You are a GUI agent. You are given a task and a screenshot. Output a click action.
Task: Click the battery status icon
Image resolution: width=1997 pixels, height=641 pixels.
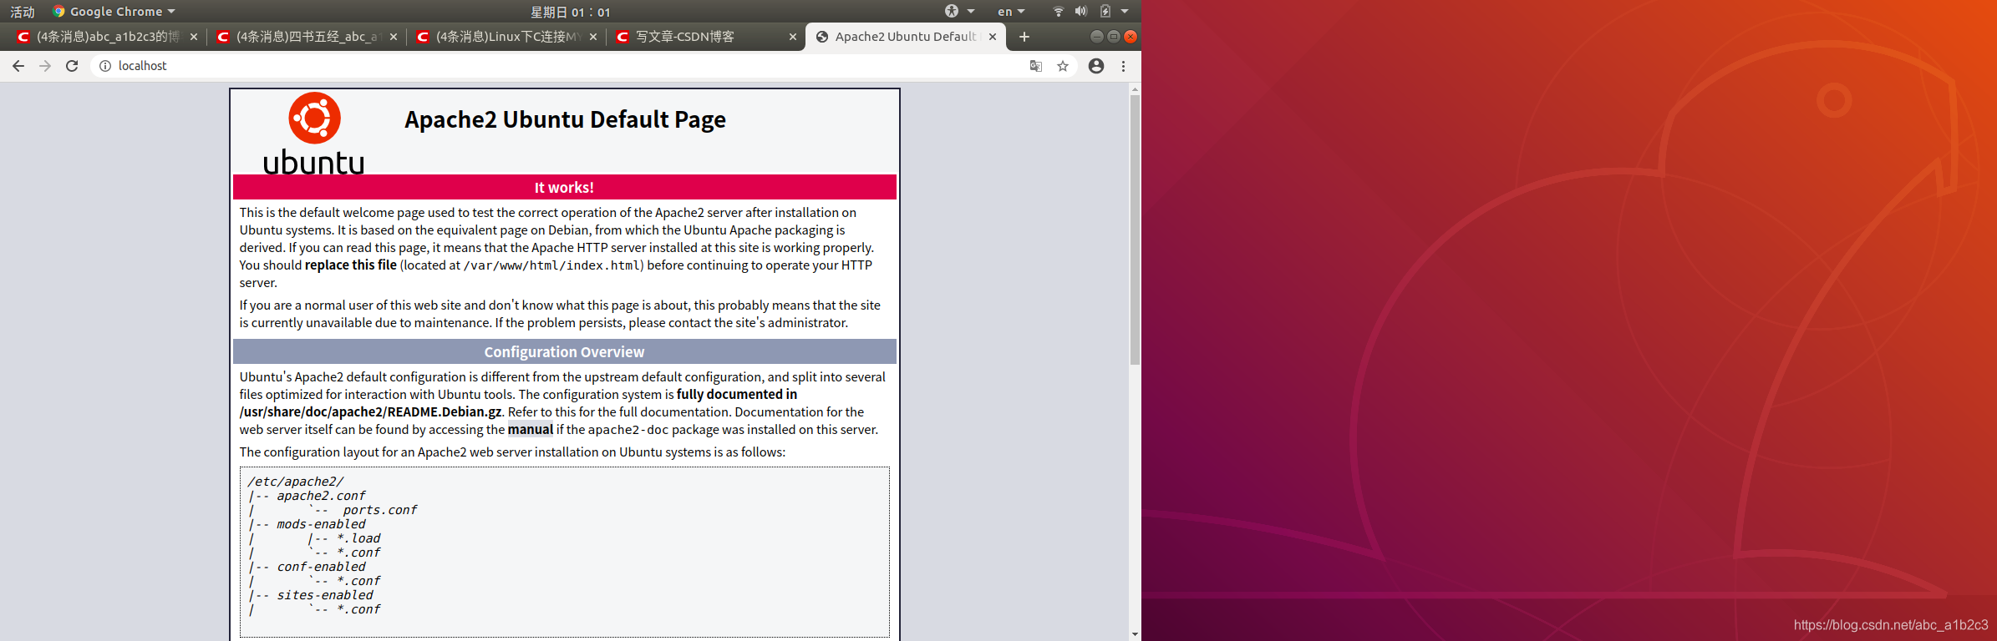[1105, 12]
